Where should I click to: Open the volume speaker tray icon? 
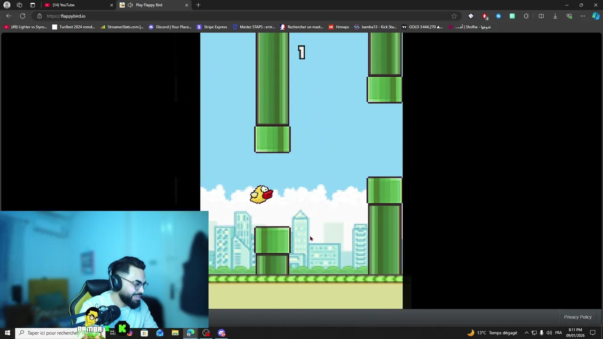(549, 333)
